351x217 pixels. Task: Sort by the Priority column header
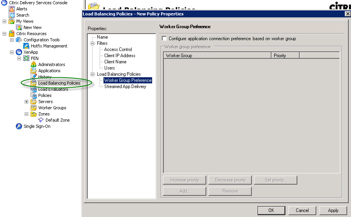pyautogui.click(x=285, y=56)
